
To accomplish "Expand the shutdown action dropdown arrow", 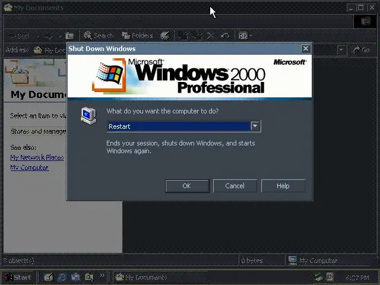I will [255, 126].
